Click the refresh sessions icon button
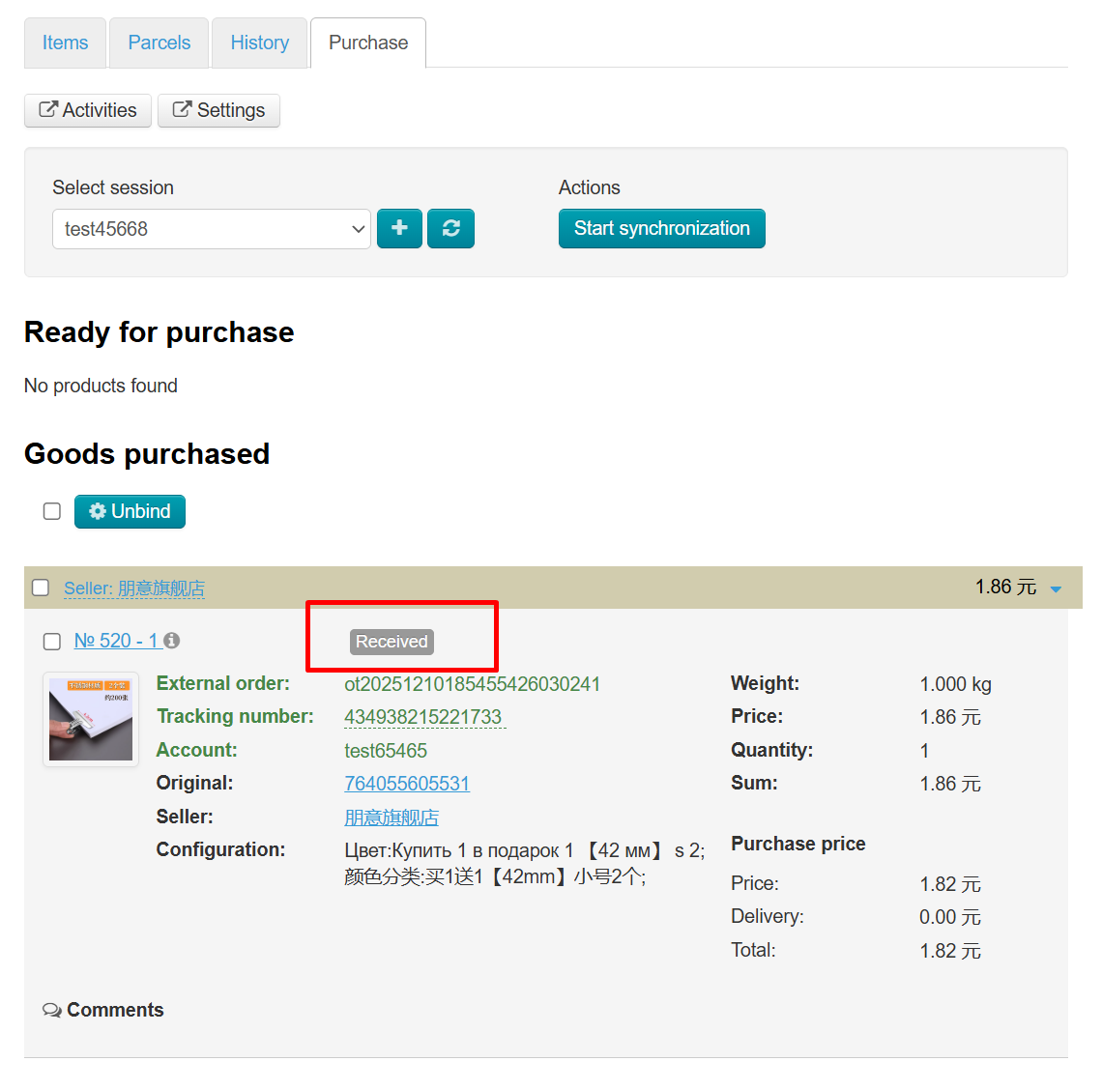This screenshot has height=1090, width=1102. coord(450,229)
